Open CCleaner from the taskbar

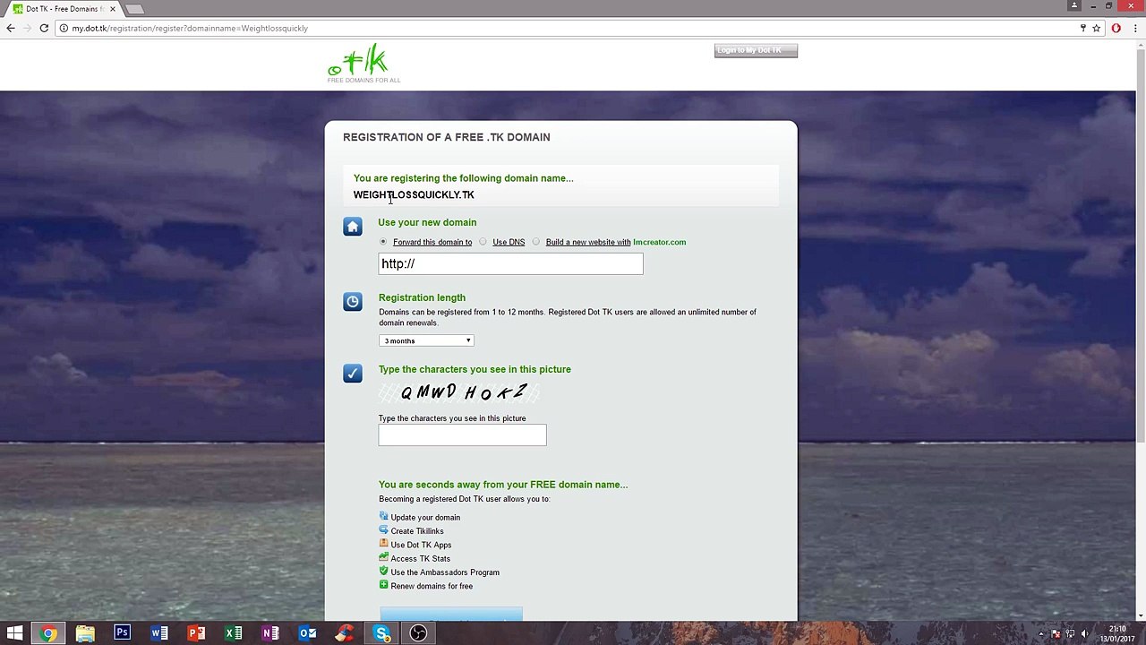point(345,633)
